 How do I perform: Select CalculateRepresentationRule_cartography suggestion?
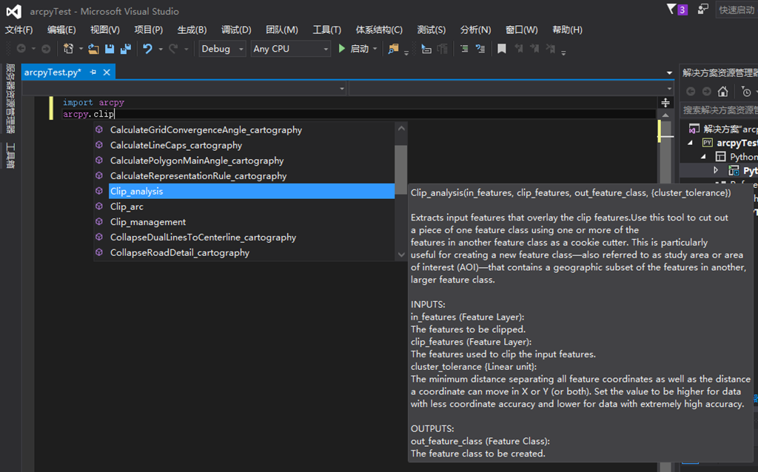pos(244,176)
